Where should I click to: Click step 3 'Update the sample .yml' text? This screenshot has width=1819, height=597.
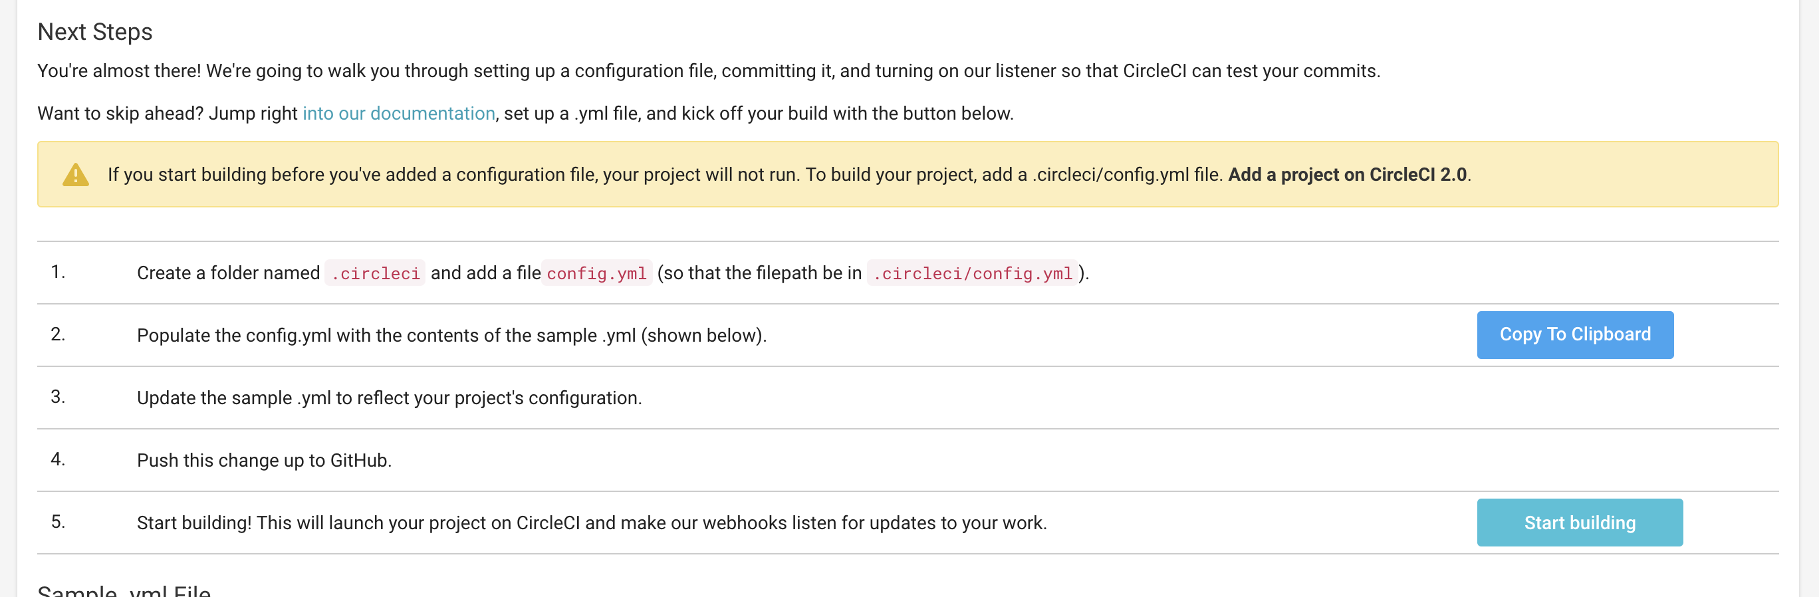[x=389, y=398]
